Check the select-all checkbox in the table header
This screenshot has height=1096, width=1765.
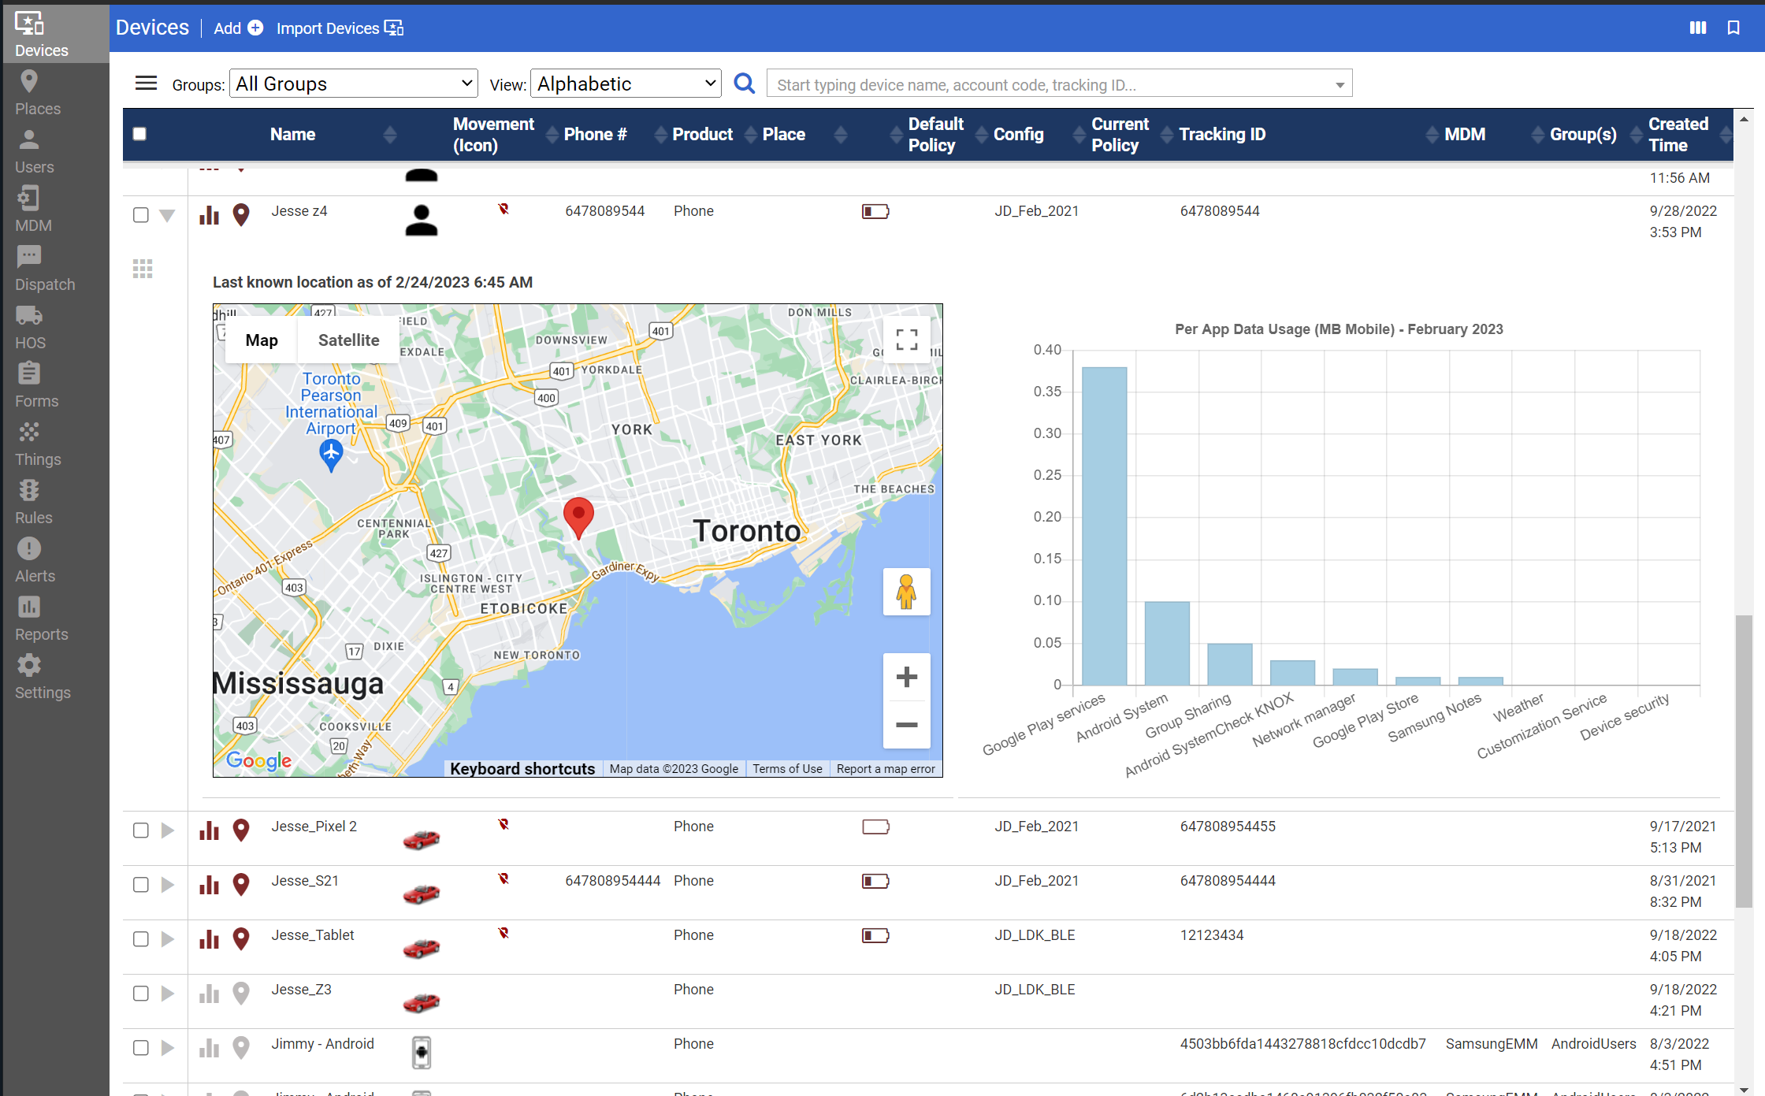point(139,134)
